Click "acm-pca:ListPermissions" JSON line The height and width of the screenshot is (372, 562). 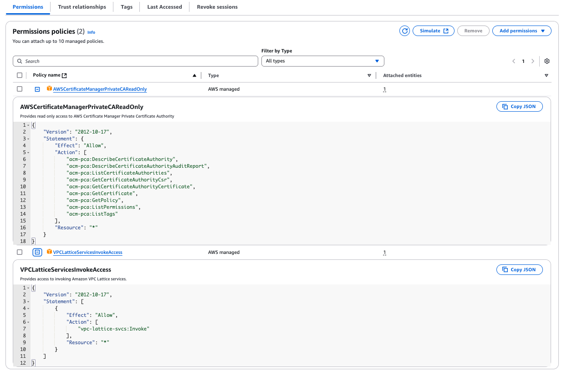click(103, 207)
